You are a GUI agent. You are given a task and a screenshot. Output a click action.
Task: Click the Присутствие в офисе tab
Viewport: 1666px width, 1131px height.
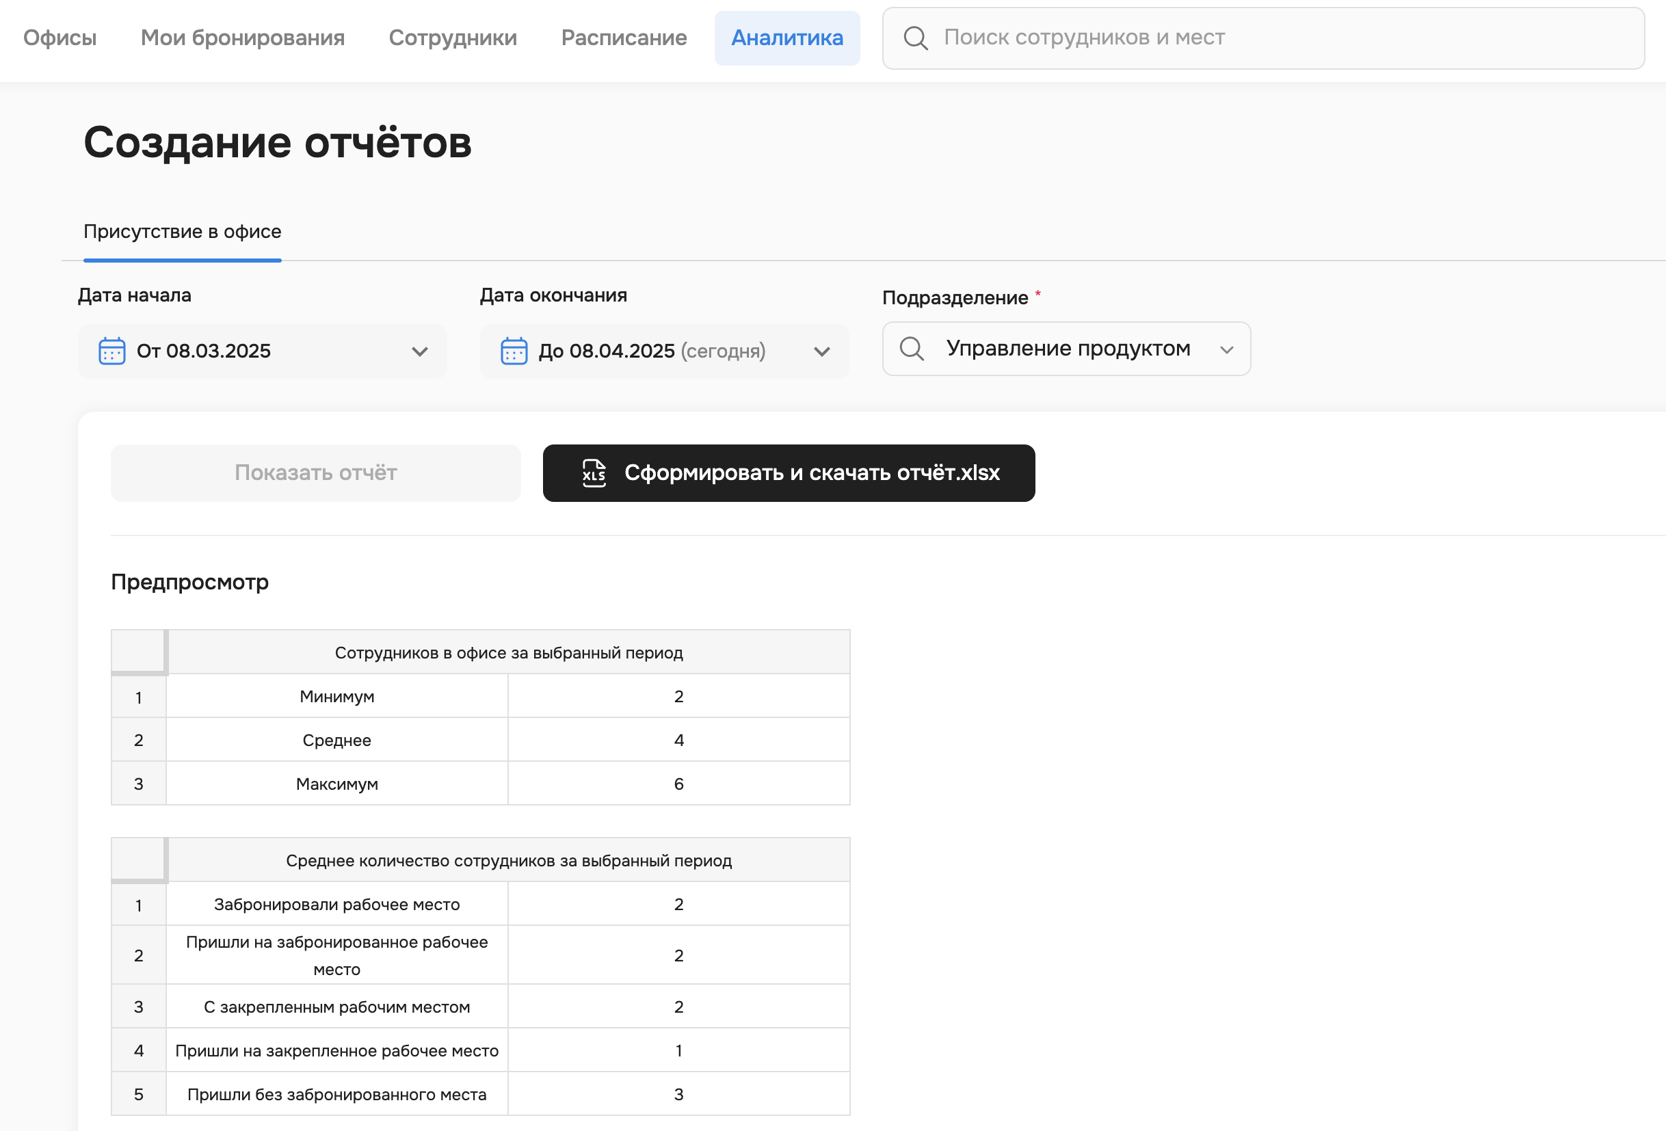click(183, 231)
